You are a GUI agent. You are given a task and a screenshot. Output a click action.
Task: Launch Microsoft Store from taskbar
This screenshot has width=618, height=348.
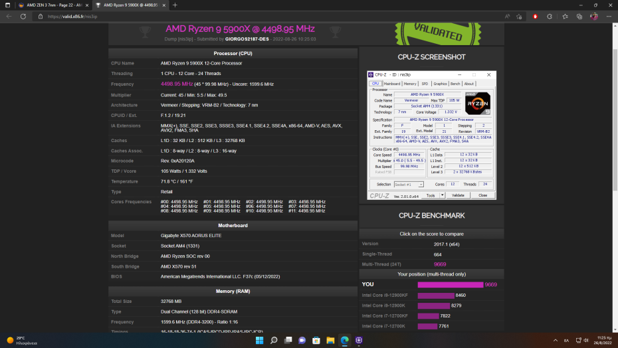click(x=316, y=340)
